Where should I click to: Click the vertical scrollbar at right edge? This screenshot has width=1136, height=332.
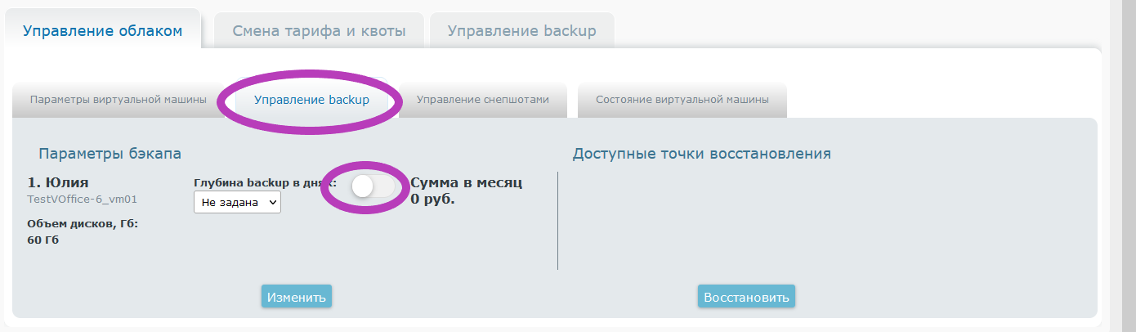click(1122, 164)
